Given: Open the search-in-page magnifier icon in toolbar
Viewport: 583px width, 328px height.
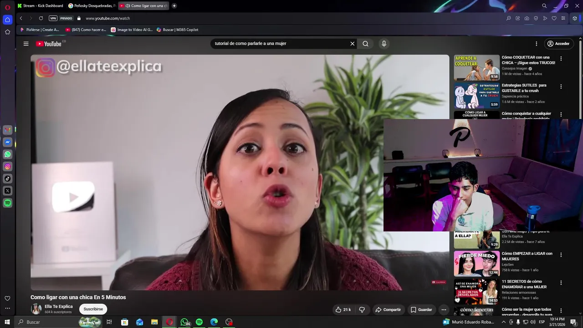Looking at the screenshot, I should pyautogui.click(x=509, y=18).
